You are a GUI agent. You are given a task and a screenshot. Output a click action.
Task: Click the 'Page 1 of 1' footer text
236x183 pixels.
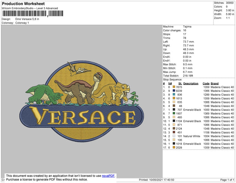227,180
